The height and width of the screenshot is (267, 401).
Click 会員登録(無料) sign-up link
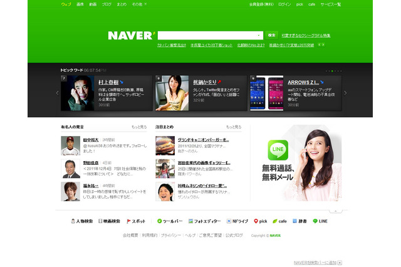pos(261,4)
